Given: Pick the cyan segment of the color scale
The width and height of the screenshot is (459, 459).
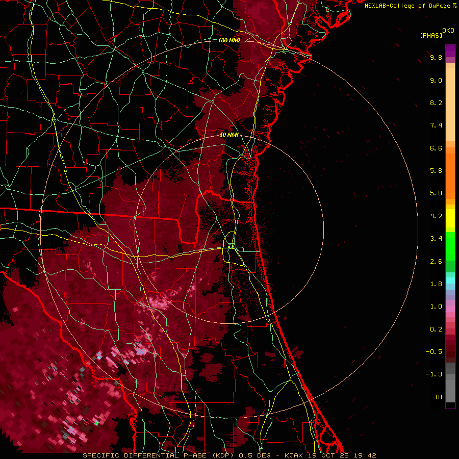Looking at the screenshot, I should point(450,280).
